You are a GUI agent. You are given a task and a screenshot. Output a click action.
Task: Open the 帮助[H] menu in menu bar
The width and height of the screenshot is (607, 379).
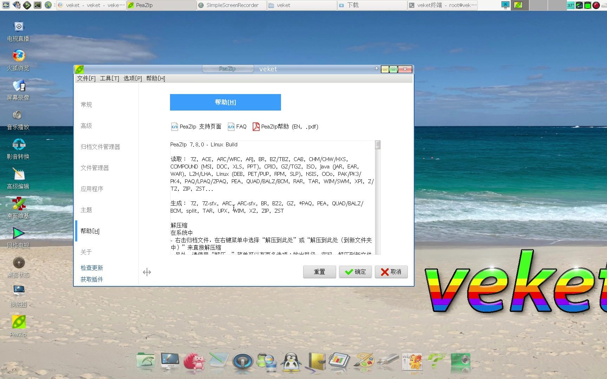click(x=156, y=78)
